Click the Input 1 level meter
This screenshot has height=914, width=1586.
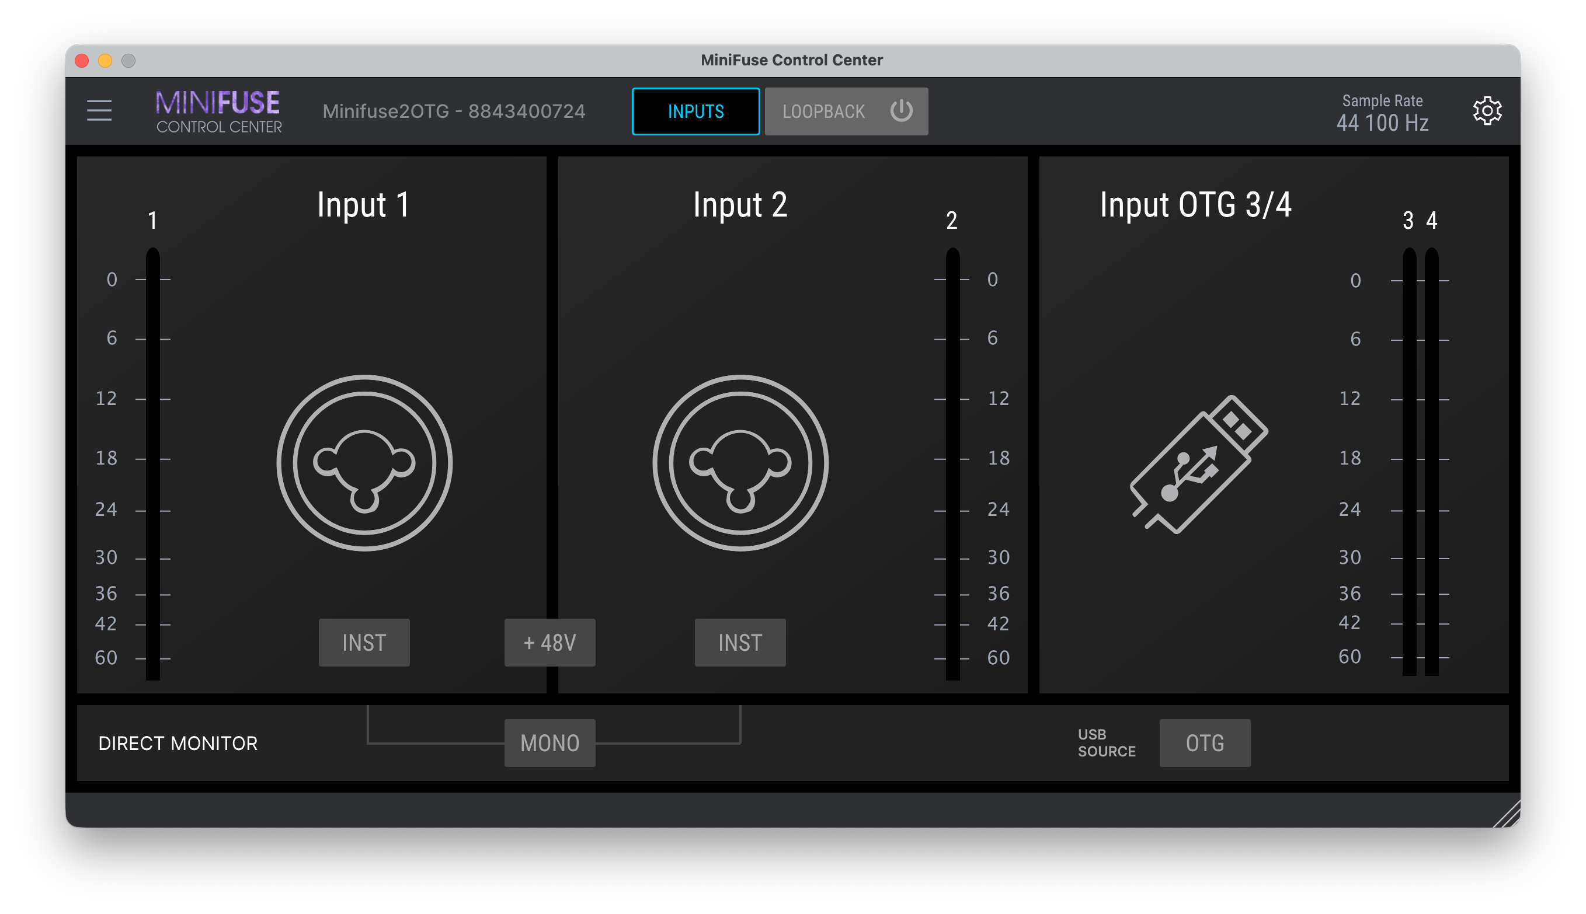click(x=152, y=465)
